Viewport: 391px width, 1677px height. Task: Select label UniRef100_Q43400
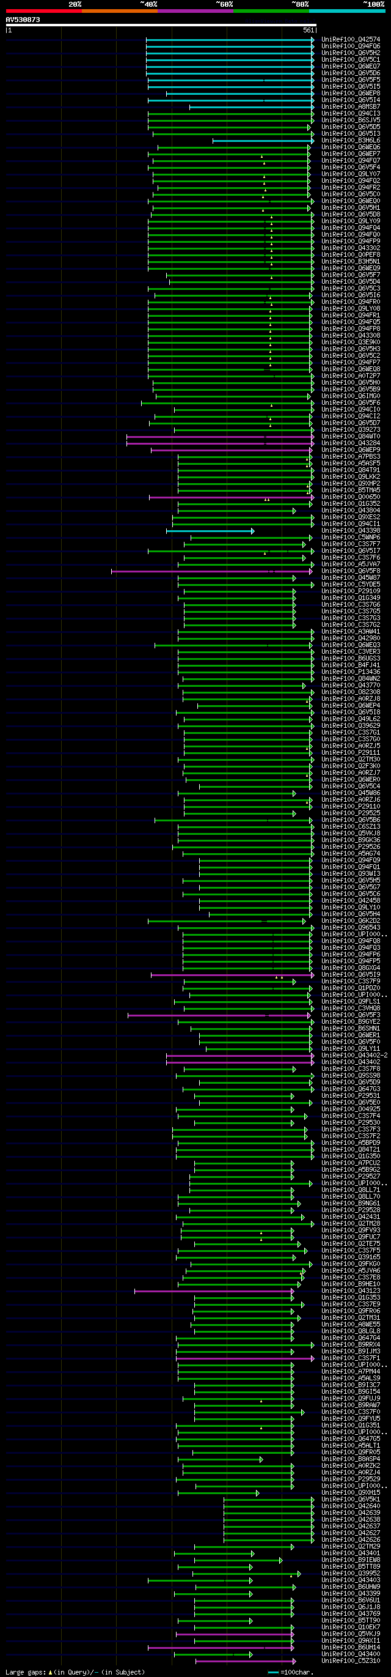[x=351, y=1655]
